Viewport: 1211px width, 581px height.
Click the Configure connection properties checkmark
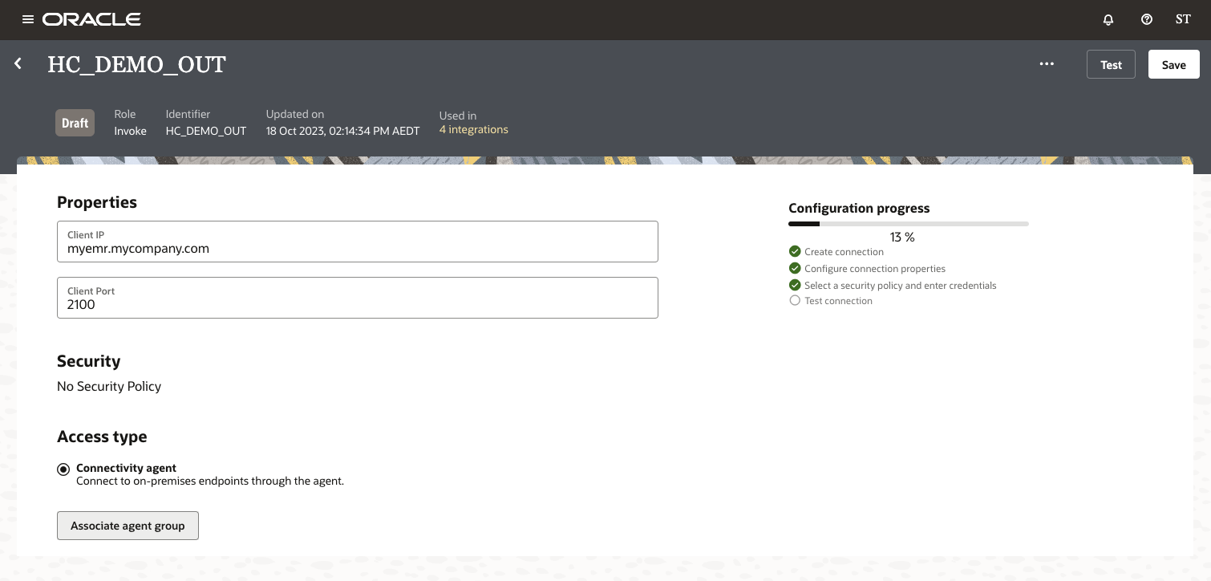click(795, 268)
